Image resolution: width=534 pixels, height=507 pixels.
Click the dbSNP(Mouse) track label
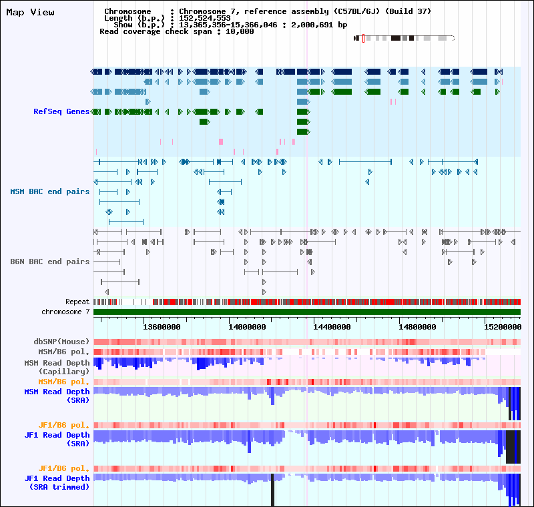point(61,342)
